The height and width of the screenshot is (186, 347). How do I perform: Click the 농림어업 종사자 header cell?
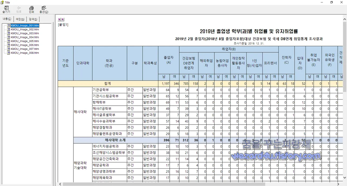pyautogui.click(x=222, y=63)
